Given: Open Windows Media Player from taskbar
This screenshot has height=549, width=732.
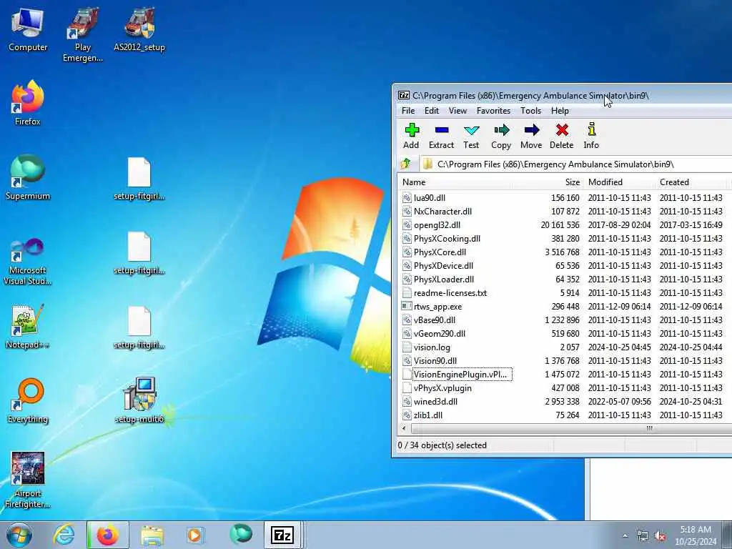Looking at the screenshot, I should click(x=194, y=535).
